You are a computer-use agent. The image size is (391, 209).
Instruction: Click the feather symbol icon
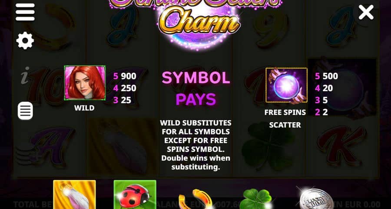pos(74,195)
